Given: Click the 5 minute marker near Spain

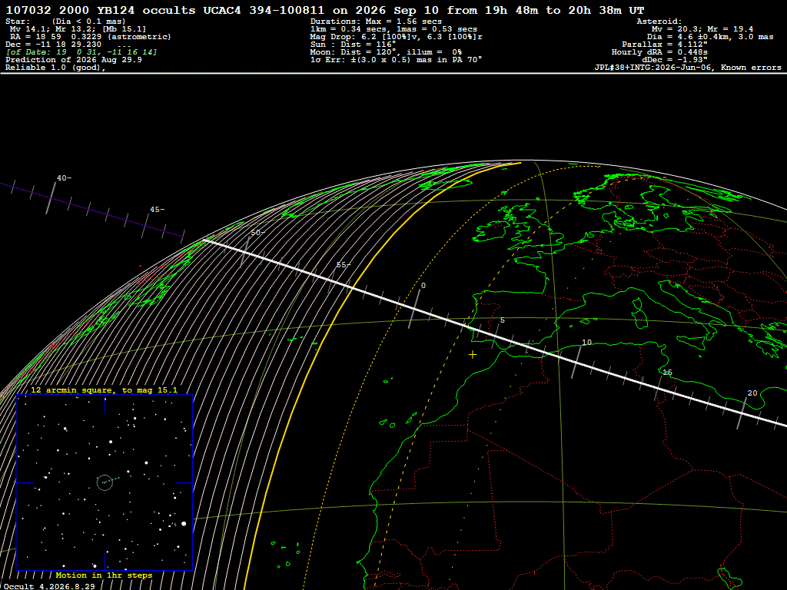Looking at the screenshot, I should tap(503, 320).
